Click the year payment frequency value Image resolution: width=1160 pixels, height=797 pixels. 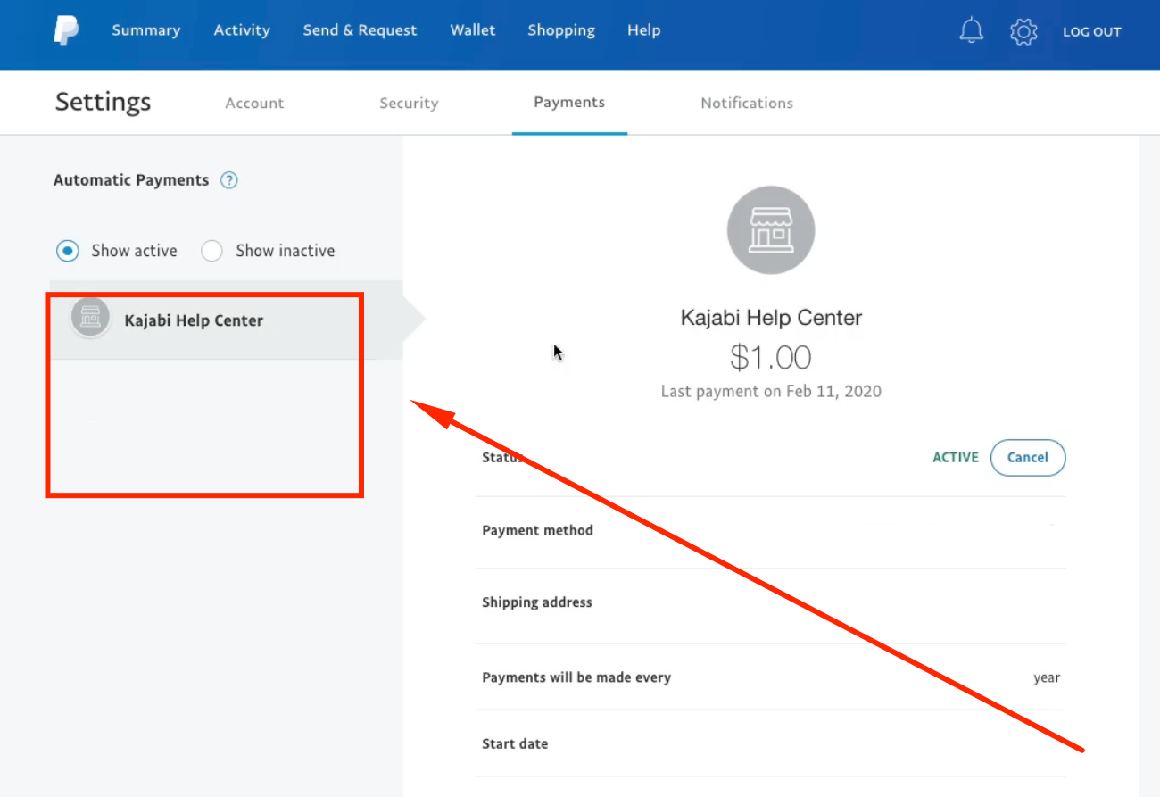coord(1047,677)
